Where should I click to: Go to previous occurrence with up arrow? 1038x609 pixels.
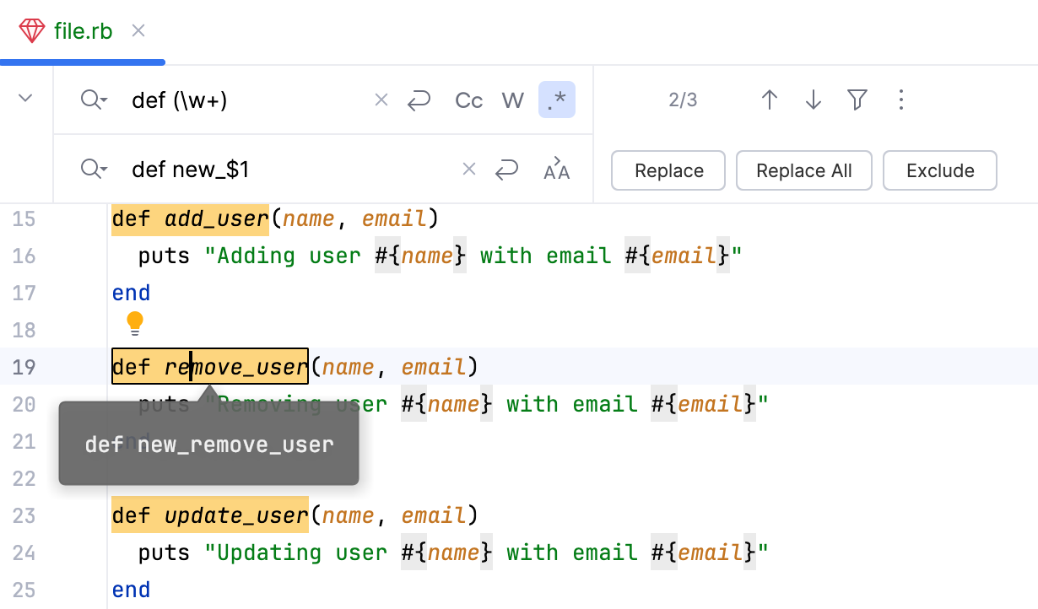point(770,100)
